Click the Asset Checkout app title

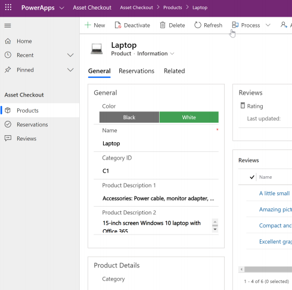coord(92,8)
